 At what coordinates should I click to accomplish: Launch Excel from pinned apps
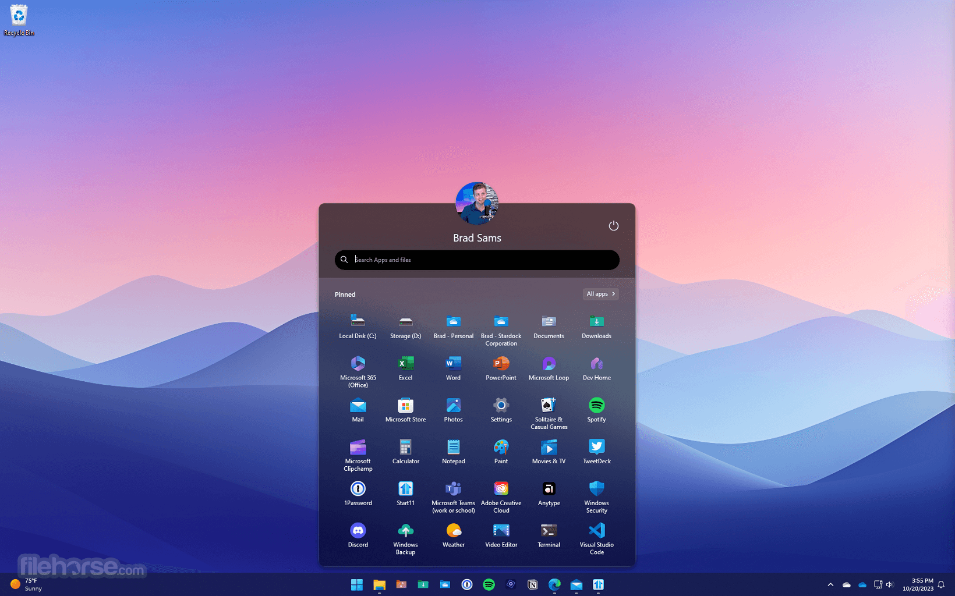click(x=405, y=368)
